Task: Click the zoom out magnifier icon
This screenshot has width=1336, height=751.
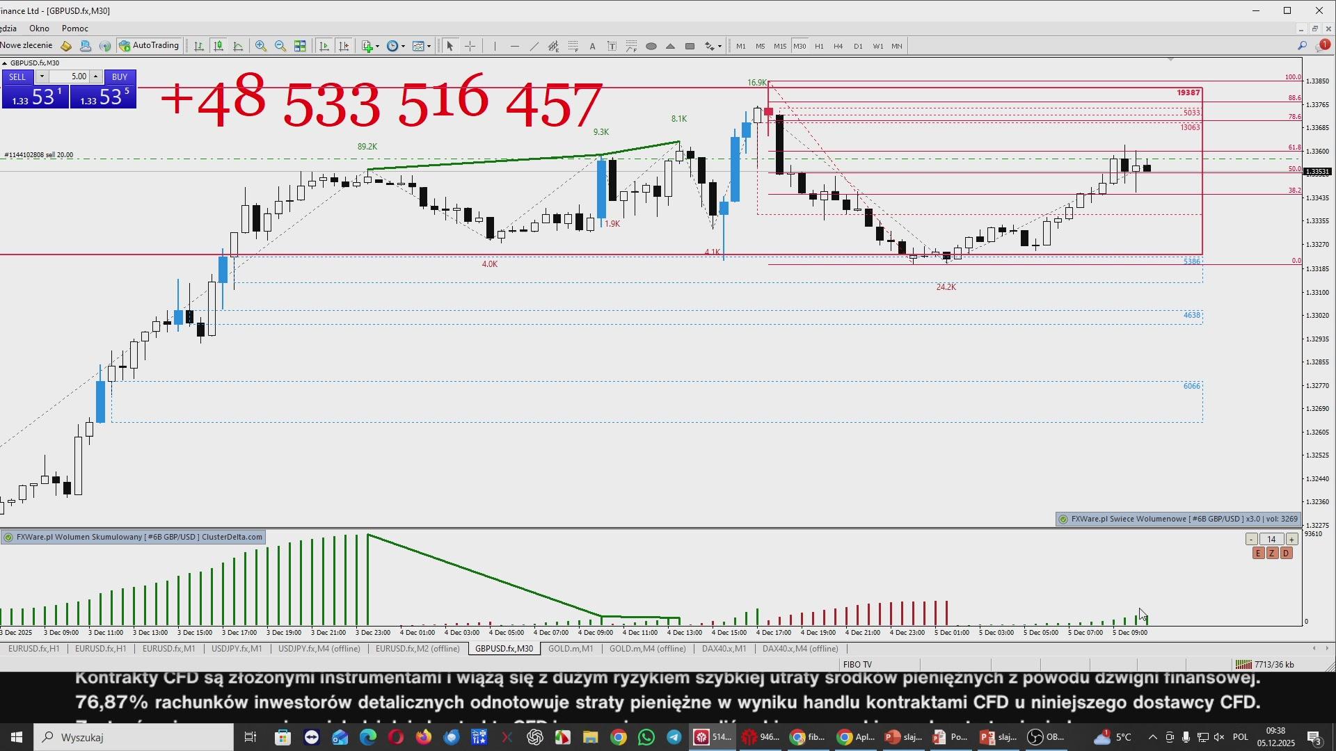Action: pos(280,46)
